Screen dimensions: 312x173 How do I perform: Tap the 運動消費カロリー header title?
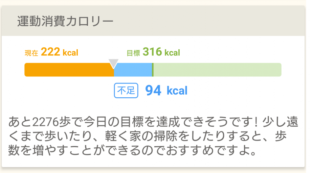(x=65, y=21)
